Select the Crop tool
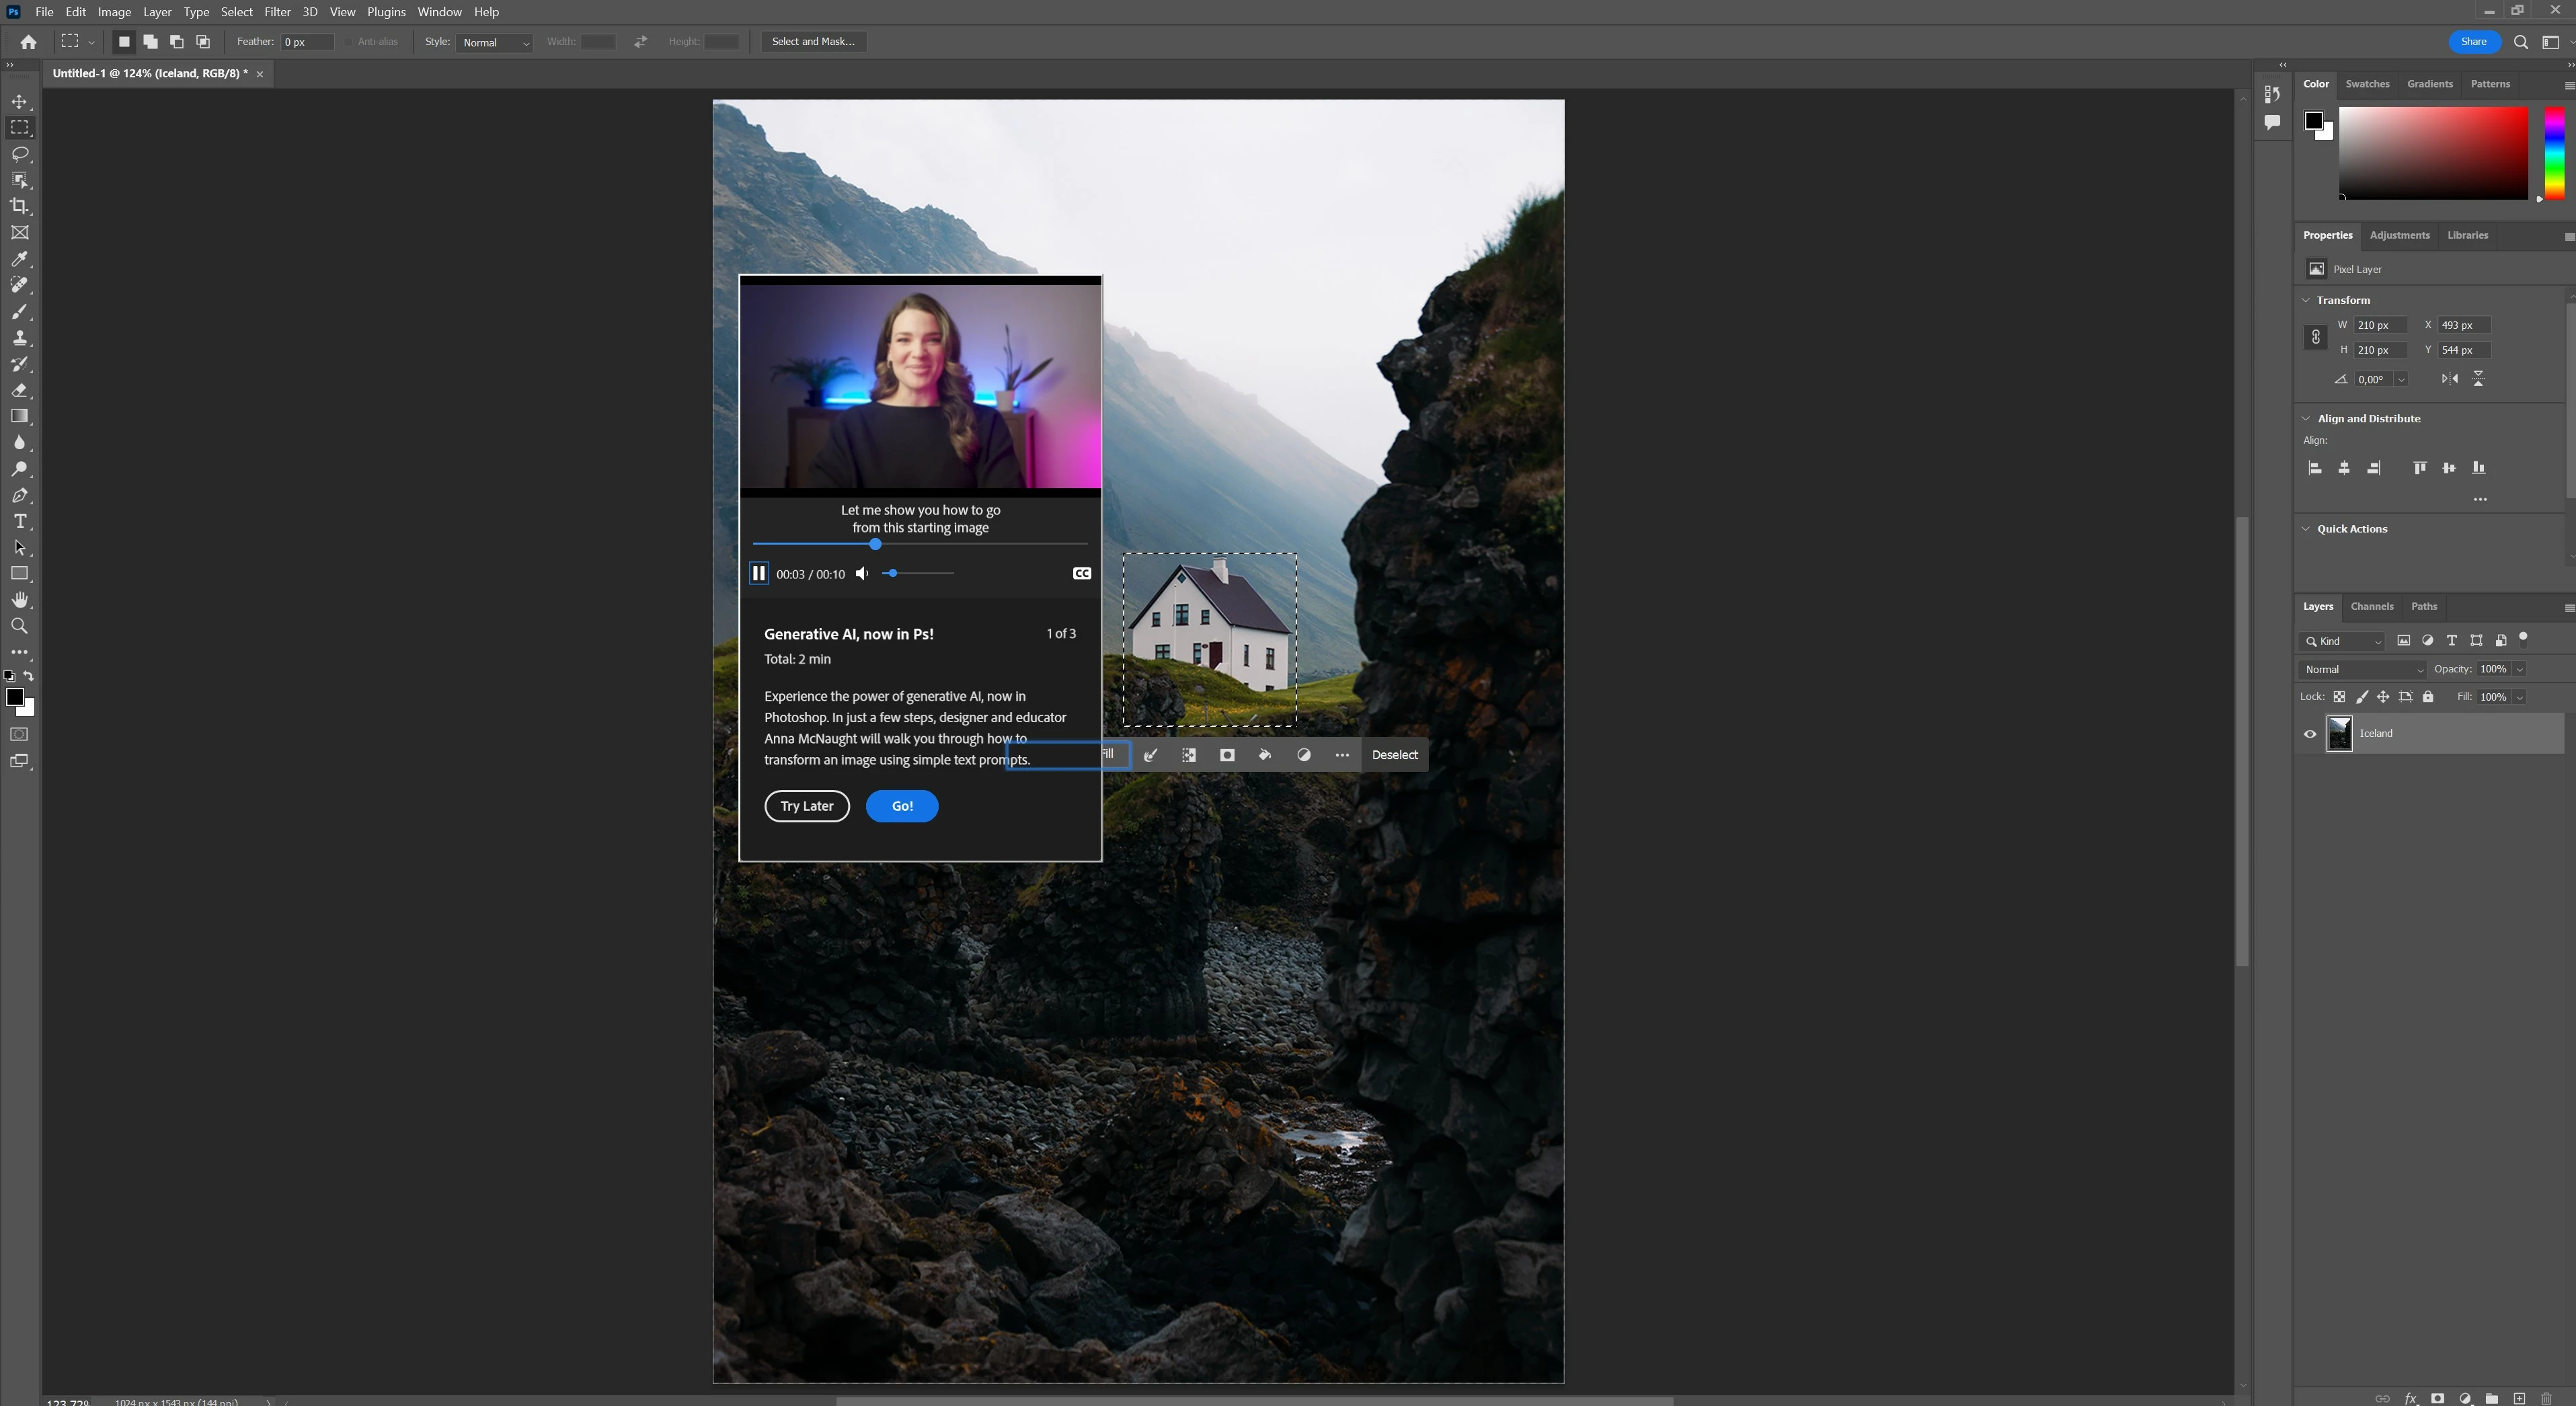 (x=20, y=206)
